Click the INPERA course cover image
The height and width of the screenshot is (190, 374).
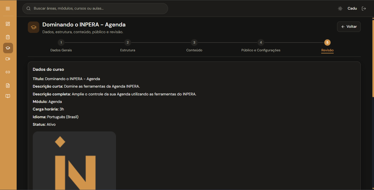point(74,161)
